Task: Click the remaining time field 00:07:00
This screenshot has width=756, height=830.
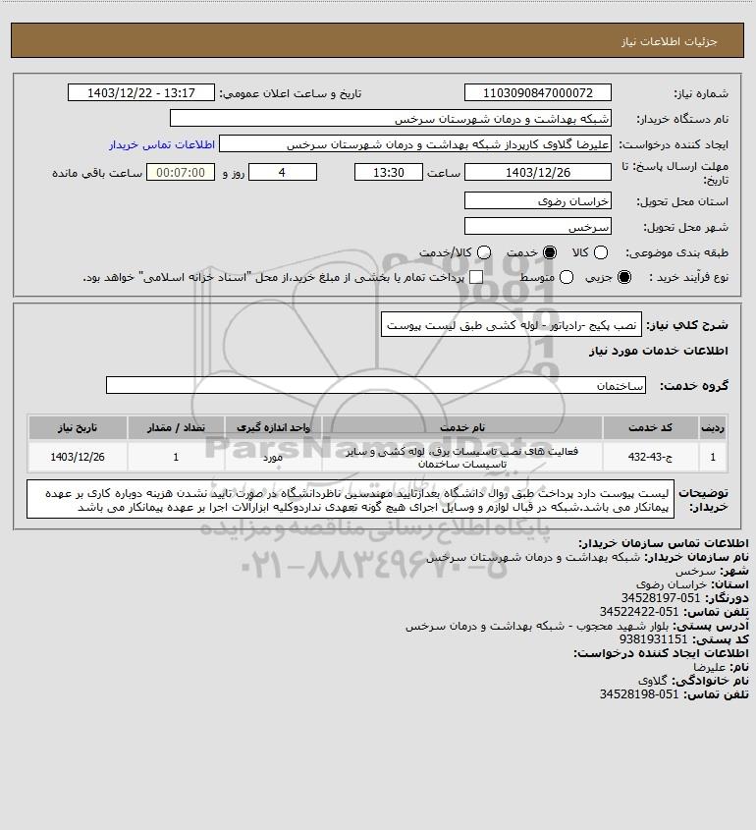Action: (x=181, y=173)
